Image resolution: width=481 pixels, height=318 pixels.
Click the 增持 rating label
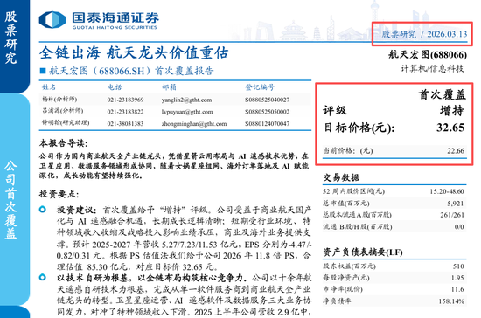point(451,111)
